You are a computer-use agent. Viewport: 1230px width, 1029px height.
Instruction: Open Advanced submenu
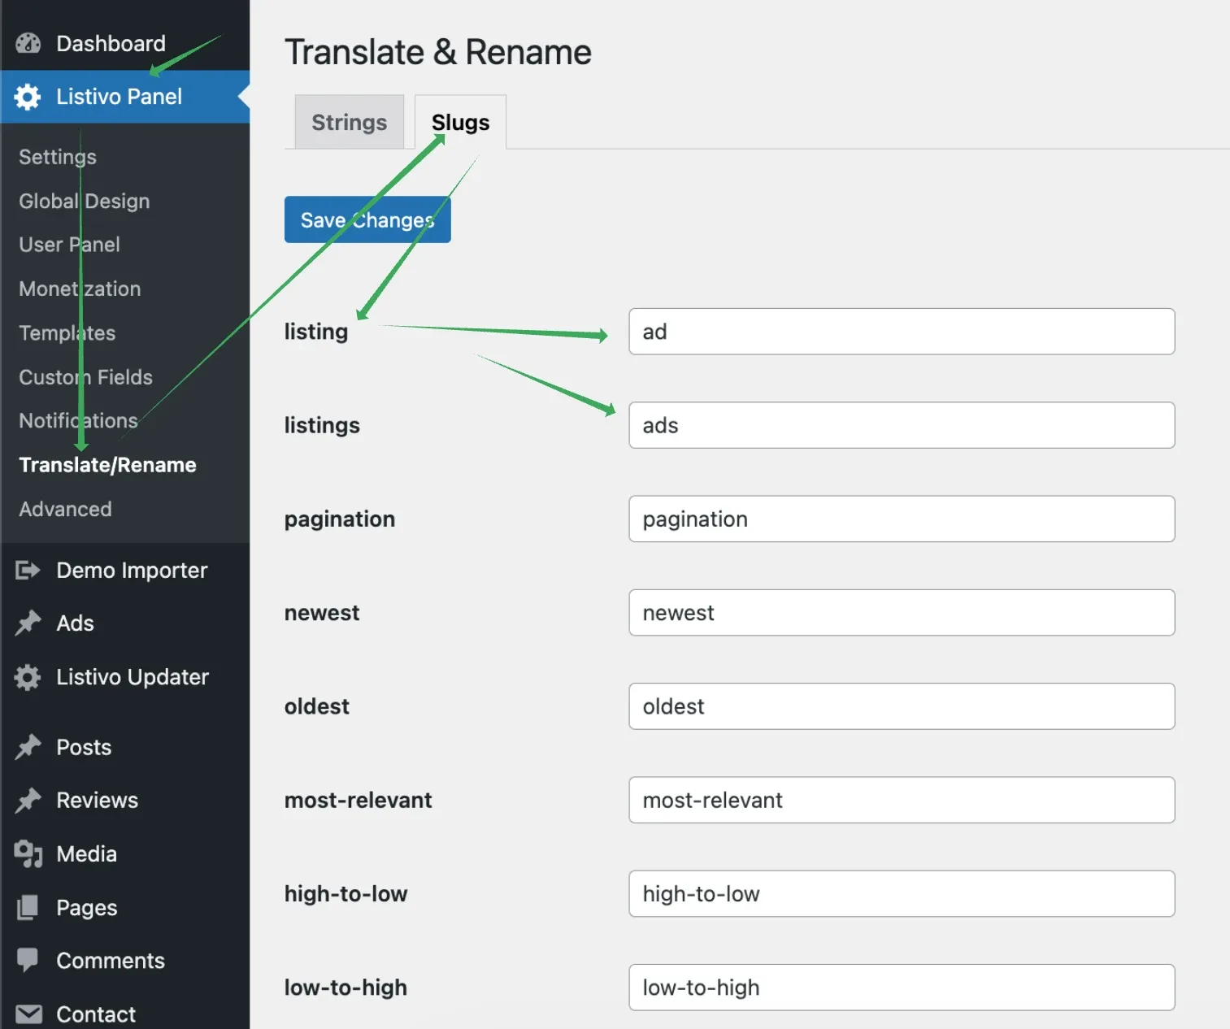coord(65,509)
